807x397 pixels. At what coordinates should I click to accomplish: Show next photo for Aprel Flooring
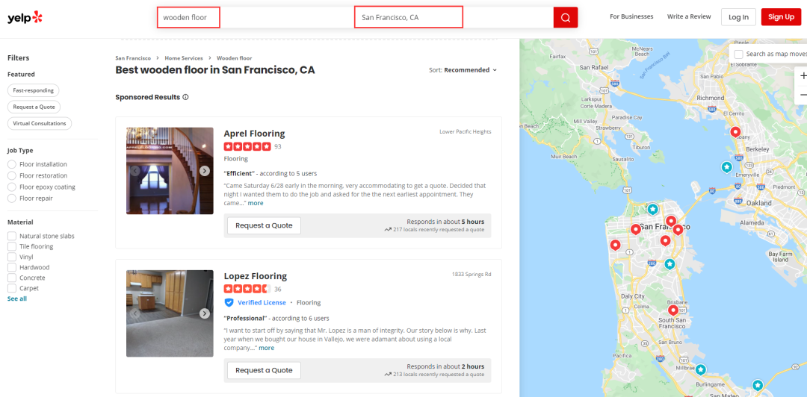coord(204,171)
